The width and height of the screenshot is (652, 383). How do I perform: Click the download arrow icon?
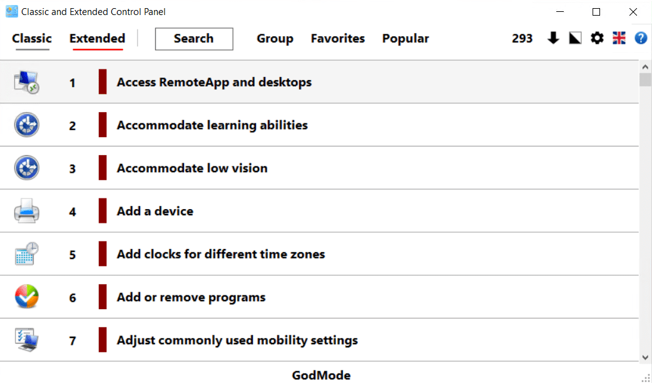[553, 38]
